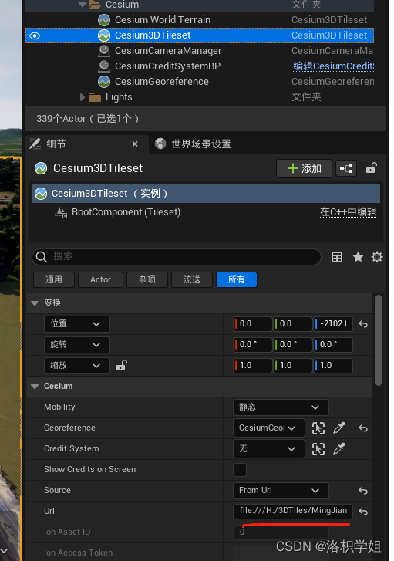Open 在C++中编辑 link
This screenshot has width=394, height=561.
[348, 212]
